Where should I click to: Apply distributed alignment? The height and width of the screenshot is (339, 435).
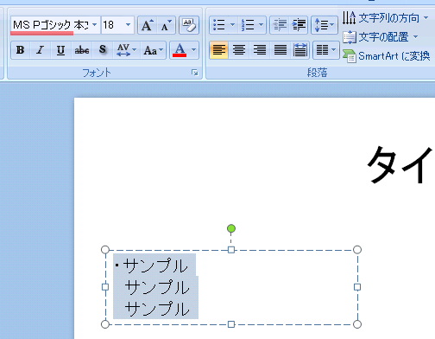(299, 50)
